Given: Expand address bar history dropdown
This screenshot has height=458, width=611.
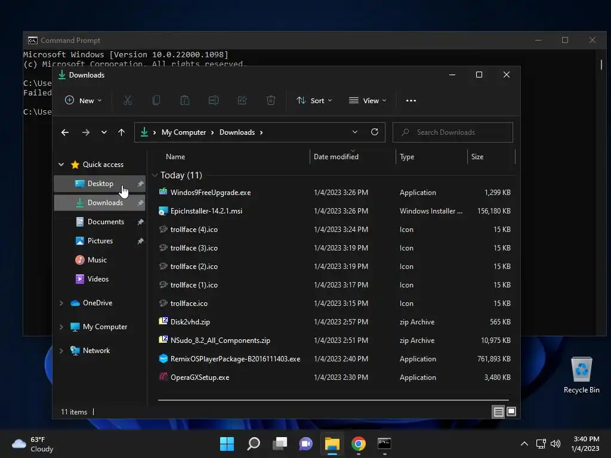Looking at the screenshot, I should (x=354, y=132).
